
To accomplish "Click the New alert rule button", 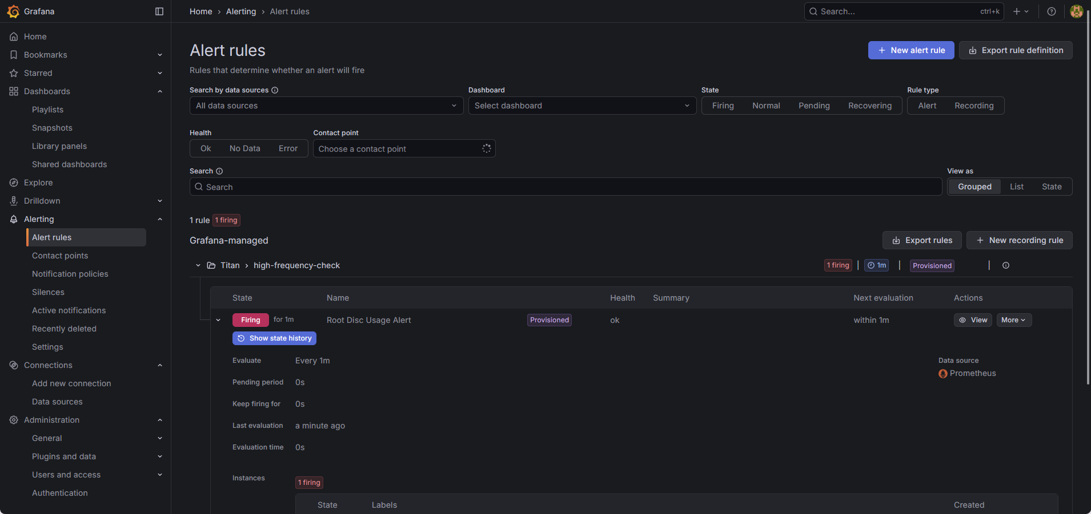I will click(x=911, y=50).
